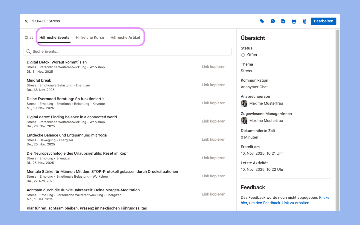Viewport: 360px width, 225px height.
Task: Click the tag icon in header
Action: 262,21
